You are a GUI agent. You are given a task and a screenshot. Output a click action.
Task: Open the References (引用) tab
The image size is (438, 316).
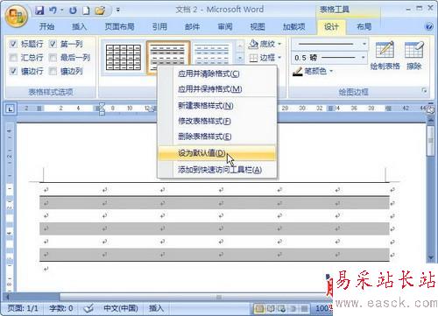point(159,27)
